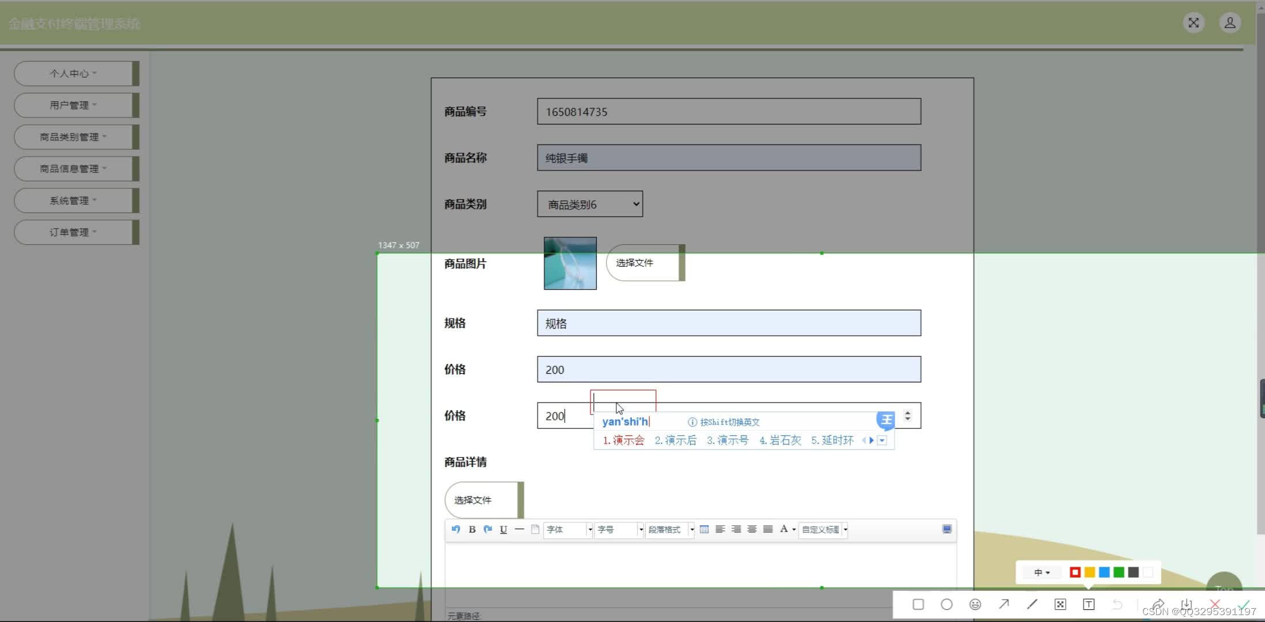Screen dimensions: 1265x622
Task: Click the 商品编号 input field
Action: [729, 111]
